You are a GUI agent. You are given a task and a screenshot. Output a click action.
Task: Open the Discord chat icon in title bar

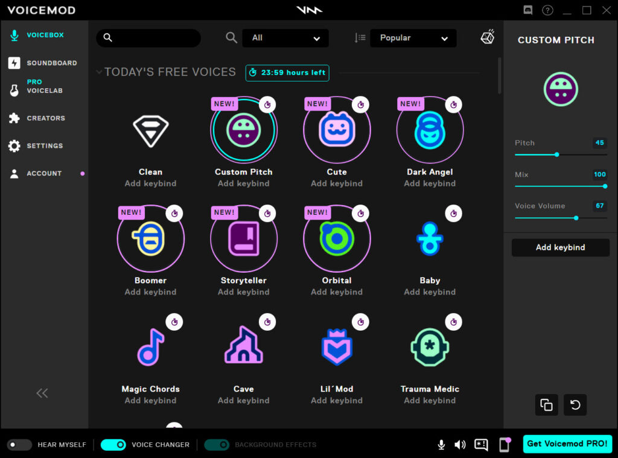527,10
